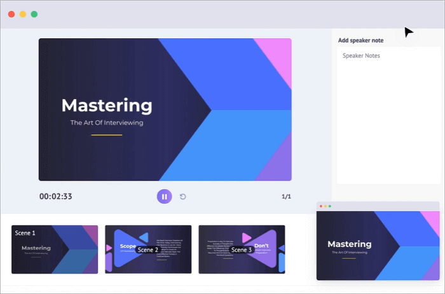Click the reset timer icon
Screen dimensions: 445x294
(x=183, y=197)
